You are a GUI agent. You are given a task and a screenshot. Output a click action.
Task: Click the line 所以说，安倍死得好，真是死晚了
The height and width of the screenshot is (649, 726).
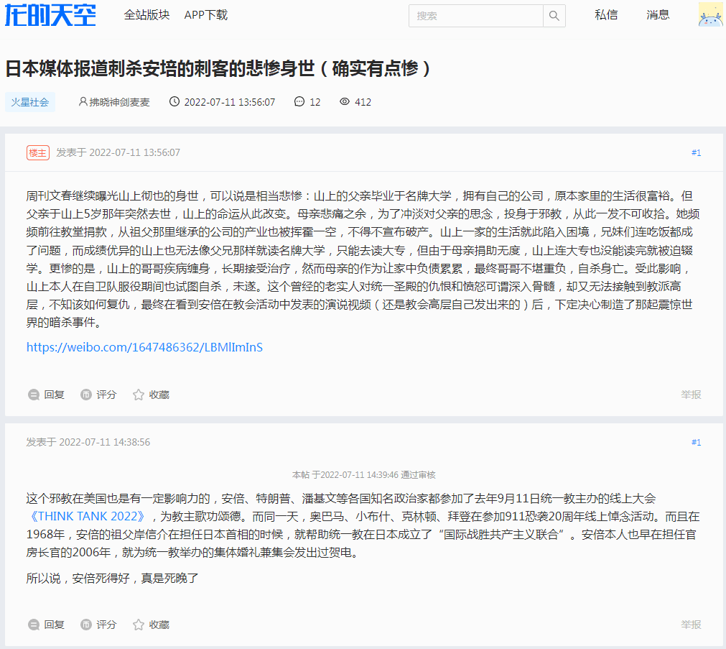pyautogui.click(x=113, y=578)
